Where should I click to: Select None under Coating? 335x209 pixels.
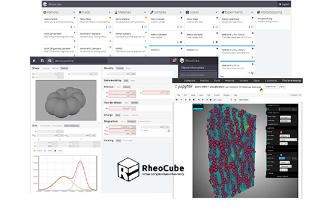coord(119,140)
